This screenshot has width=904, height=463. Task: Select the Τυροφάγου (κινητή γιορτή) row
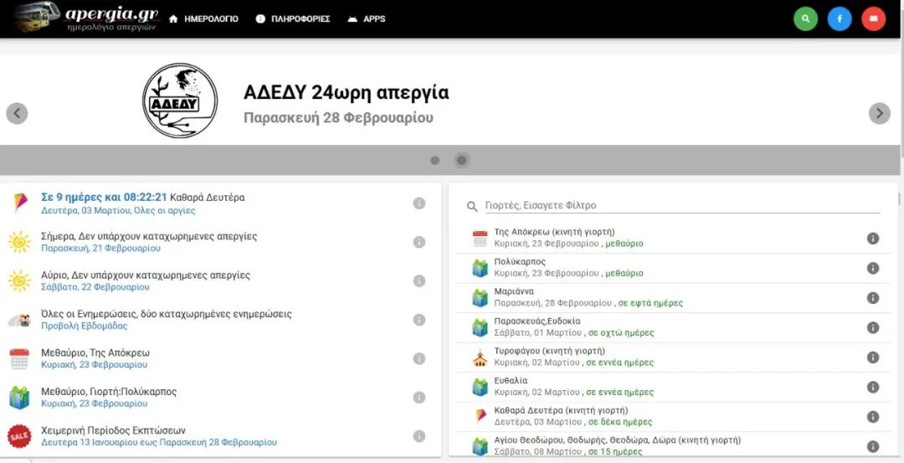click(x=673, y=358)
